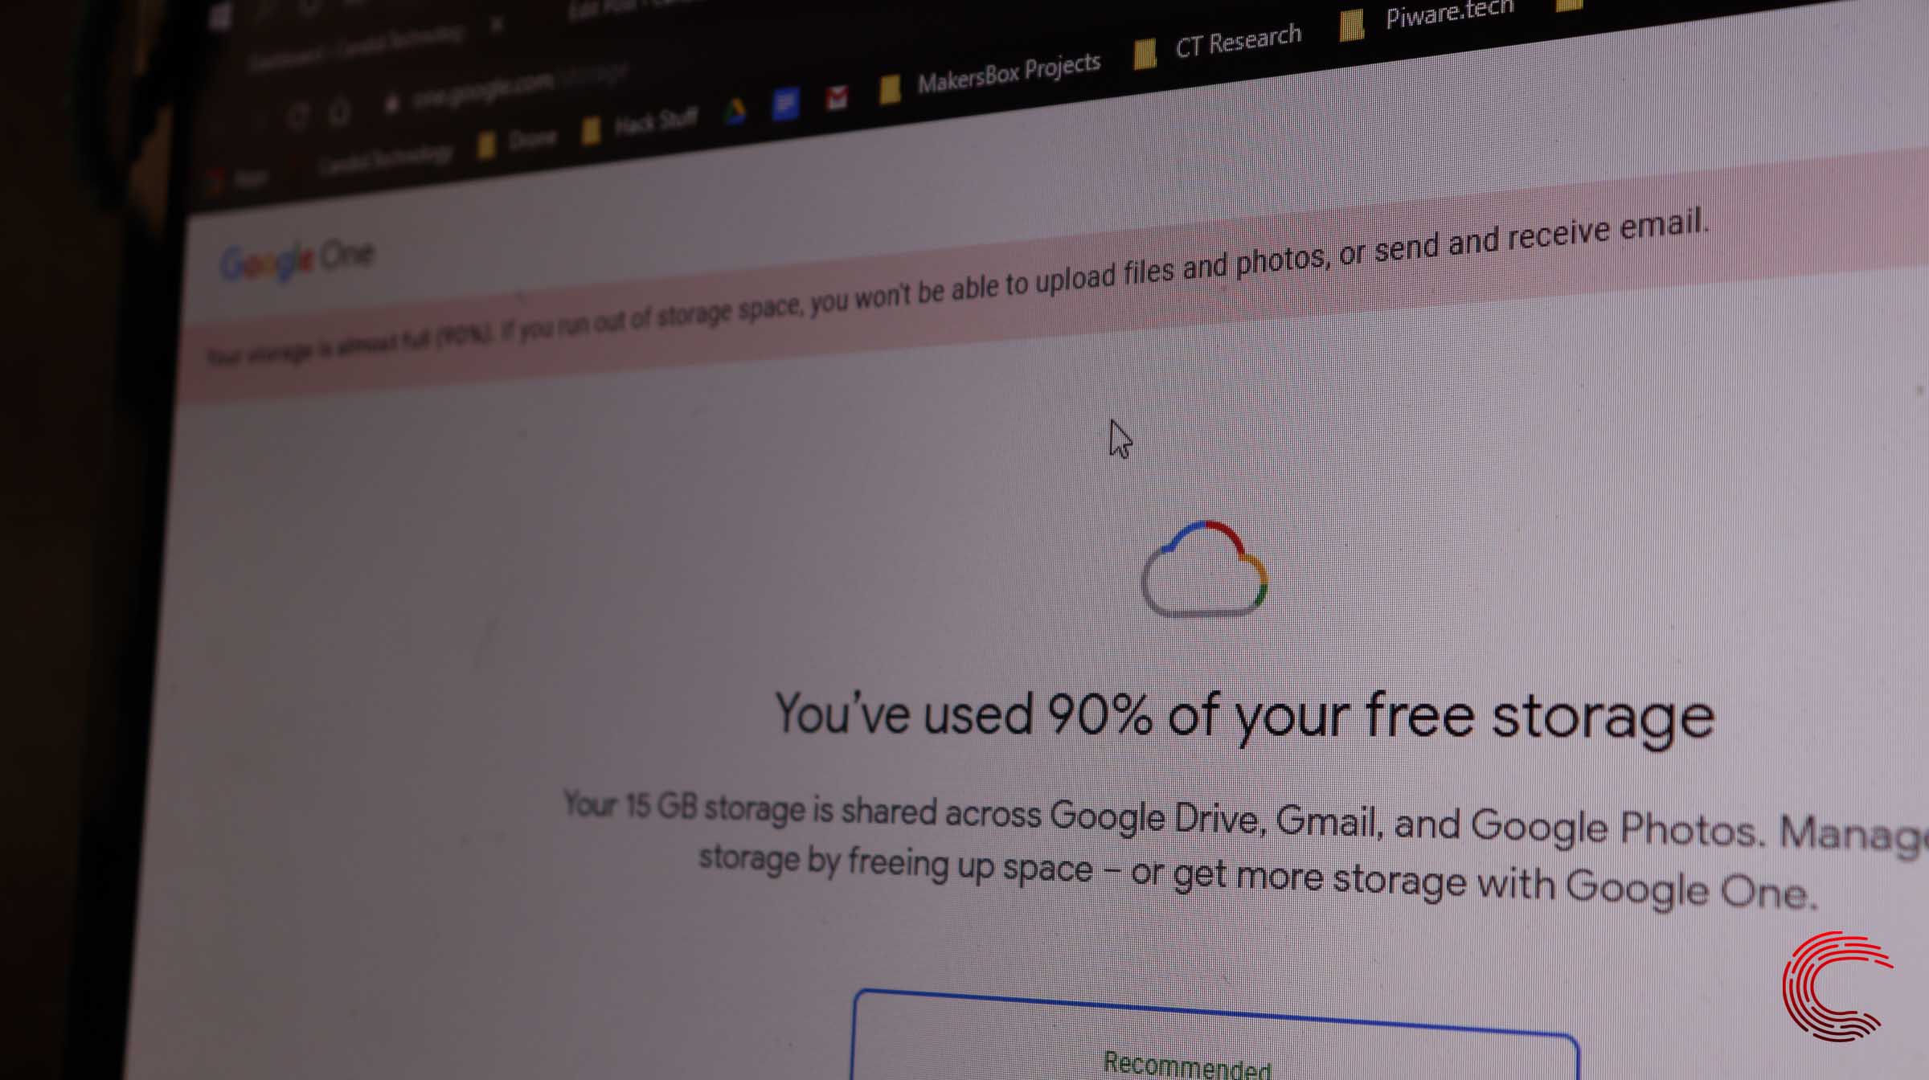The image size is (1929, 1080).
Task: Select the Recommended storage plan card
Action: click(x=1215, y=1037)
